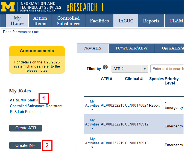Click Information and Technology Services header text
The height and width of the screenshot is (152, 184).
click(x=40, y=7)
